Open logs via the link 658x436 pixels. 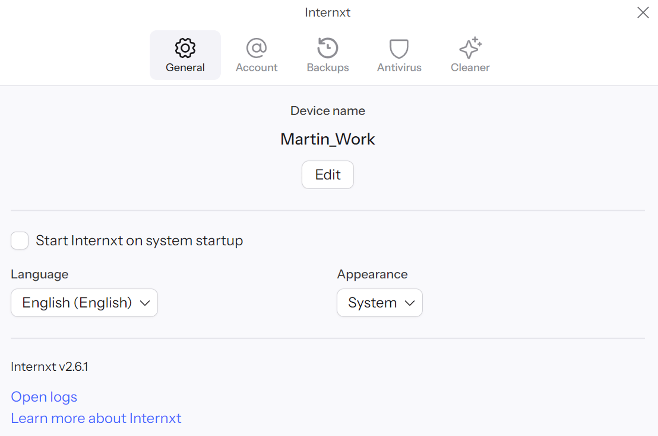[44, 397]
